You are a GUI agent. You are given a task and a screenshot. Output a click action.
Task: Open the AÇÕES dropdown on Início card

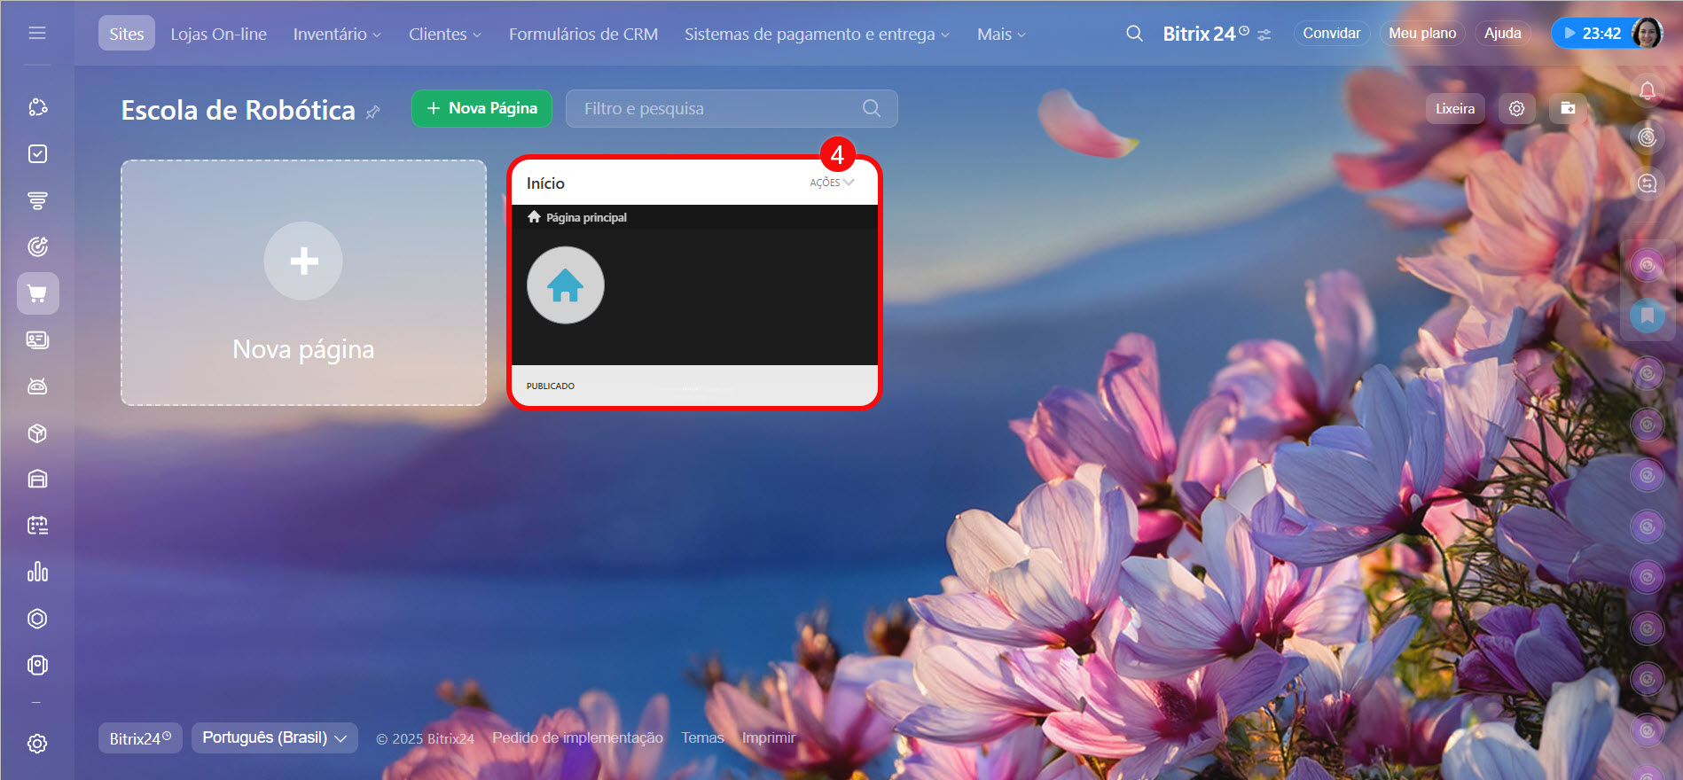tap(831, 183)
